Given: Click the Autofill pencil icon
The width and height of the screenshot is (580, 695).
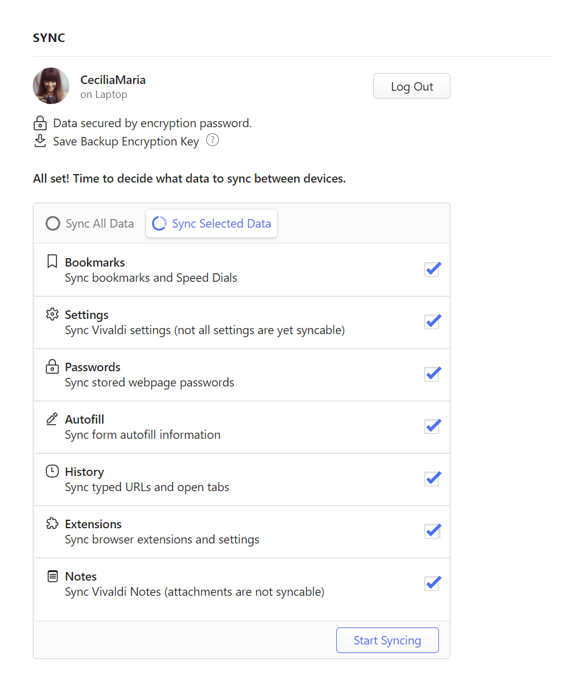Looking at the screenshot, I should click(x=52, y=419).
